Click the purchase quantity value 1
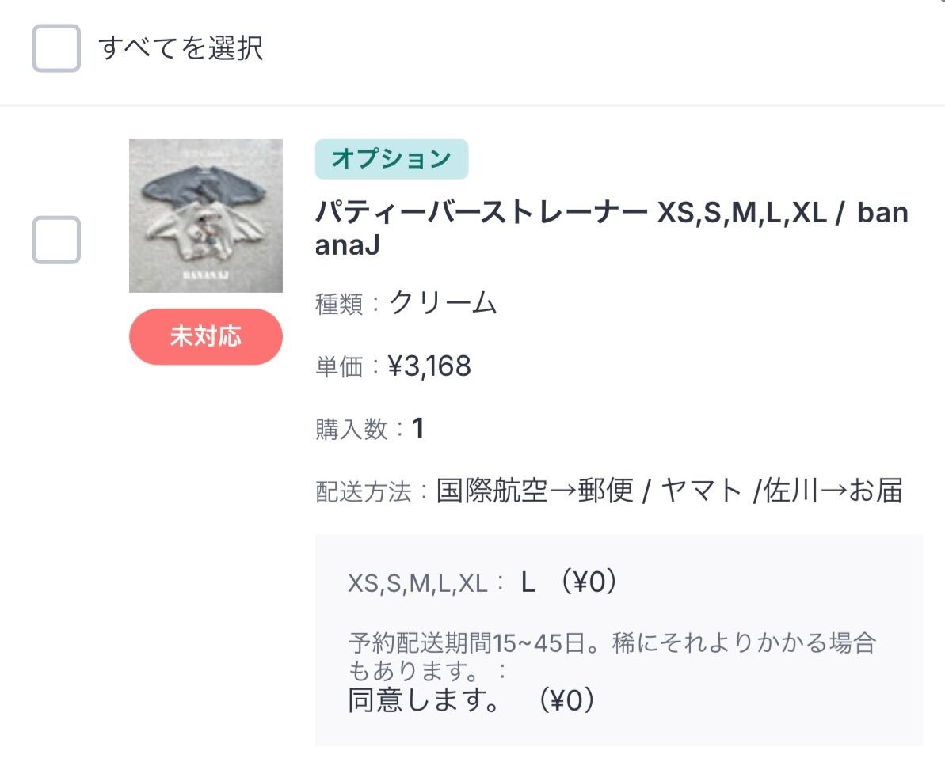This screenshot has width=945, height=777. [x=418, y=429]
